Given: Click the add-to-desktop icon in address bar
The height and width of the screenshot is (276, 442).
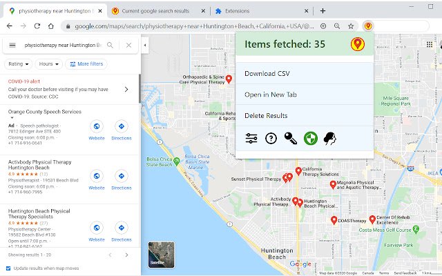Looking at the screenshot, I should click(x=323, y=26).
